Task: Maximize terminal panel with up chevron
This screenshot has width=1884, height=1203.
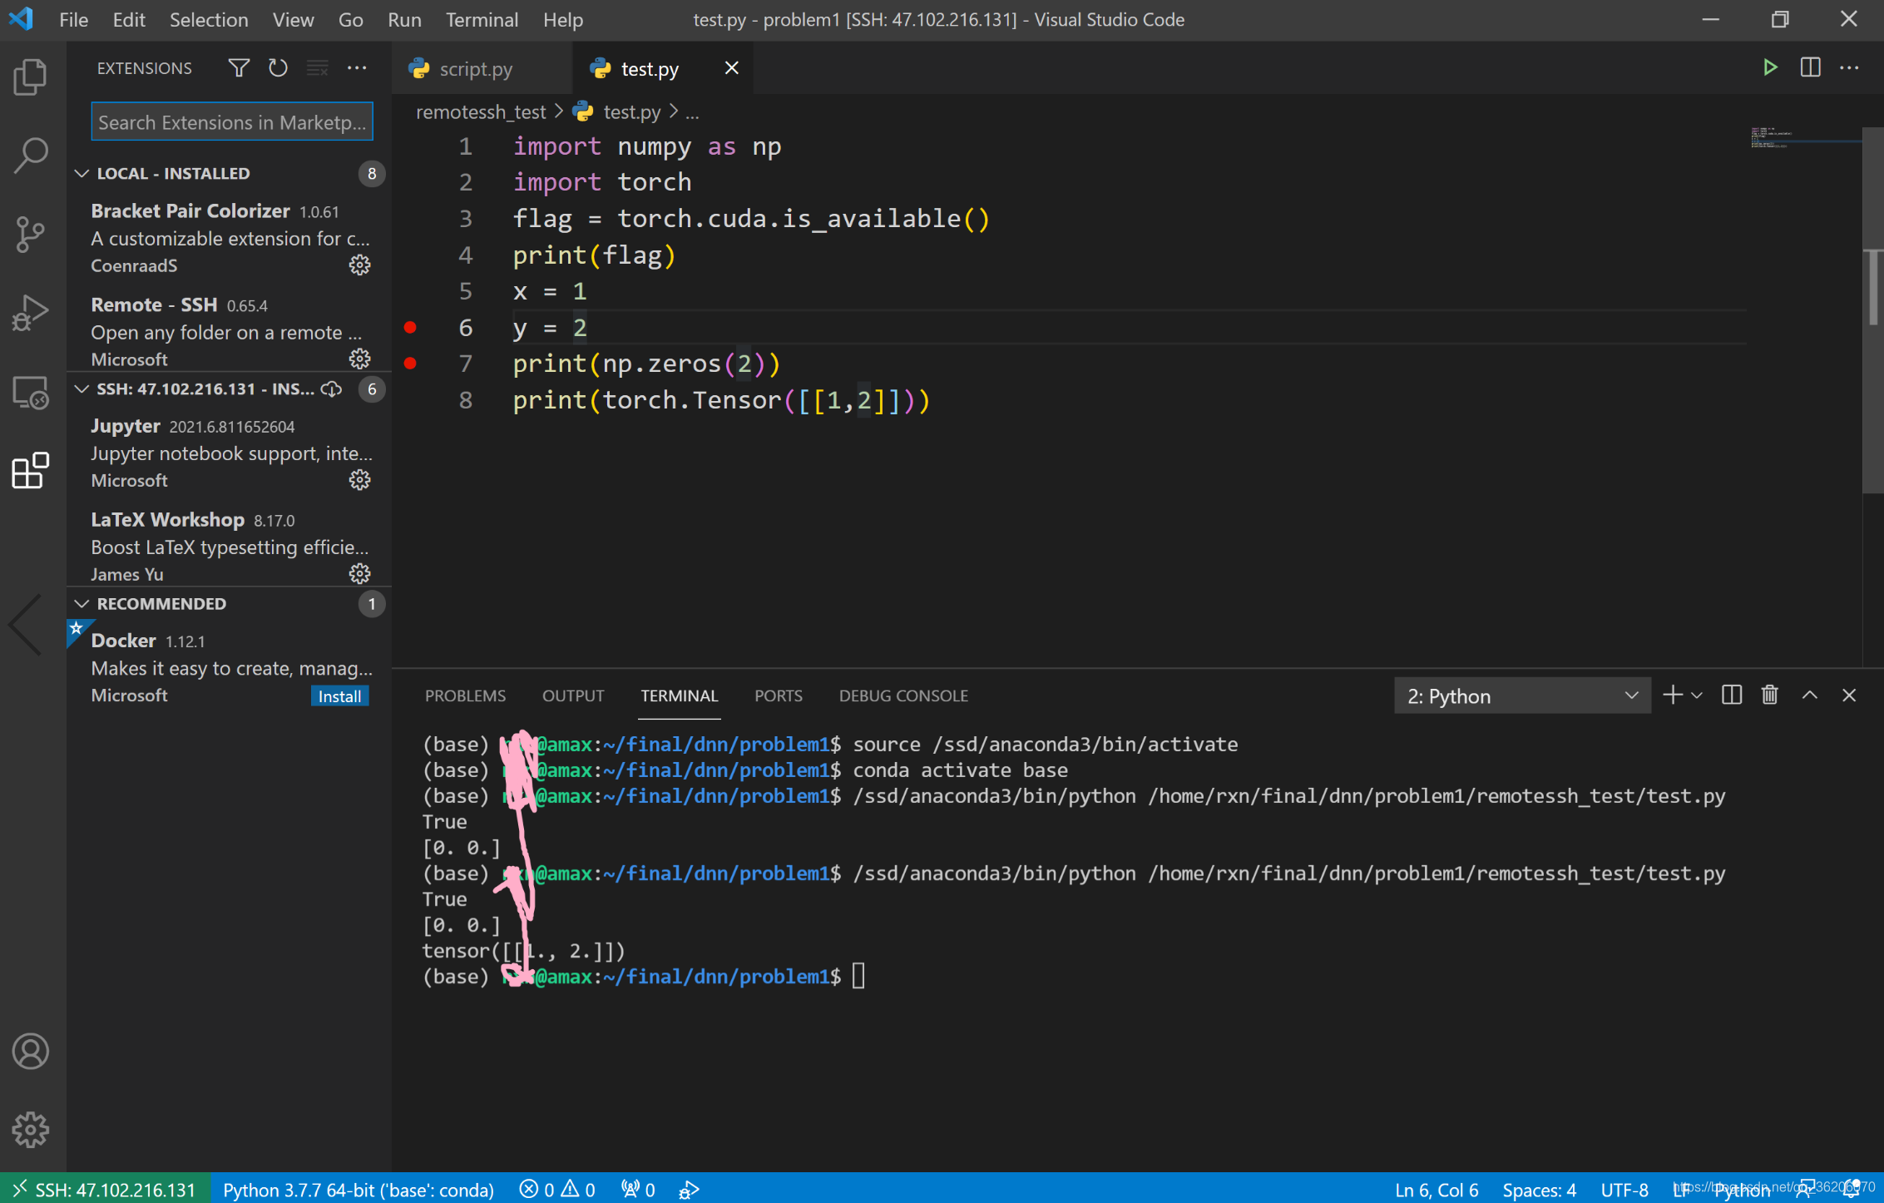Action: [x=1809, y=696]
